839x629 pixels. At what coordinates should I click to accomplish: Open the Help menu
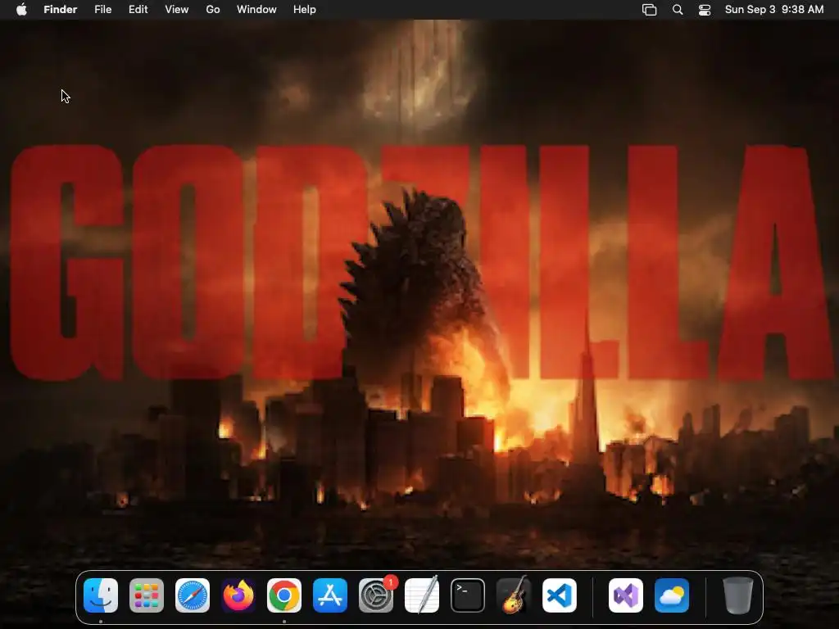pos(305,10)
